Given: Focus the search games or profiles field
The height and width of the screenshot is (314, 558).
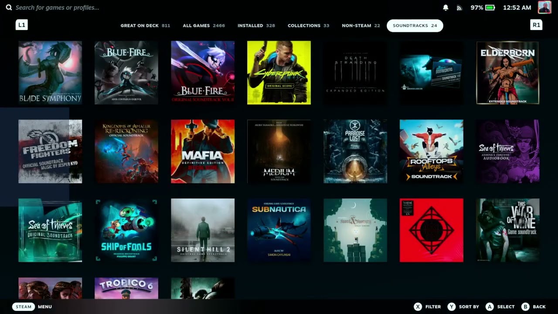Looking at the screenshot, I should (x=57, y=7).
